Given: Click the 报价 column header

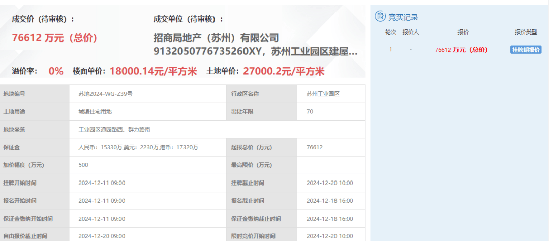Looking at the screenshot, I should pyautogui.click(x=463, y=32).
